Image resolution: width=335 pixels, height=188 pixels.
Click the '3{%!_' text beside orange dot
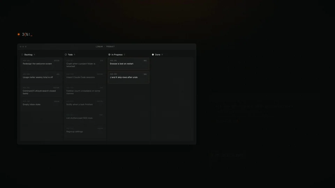coord(27,34)
